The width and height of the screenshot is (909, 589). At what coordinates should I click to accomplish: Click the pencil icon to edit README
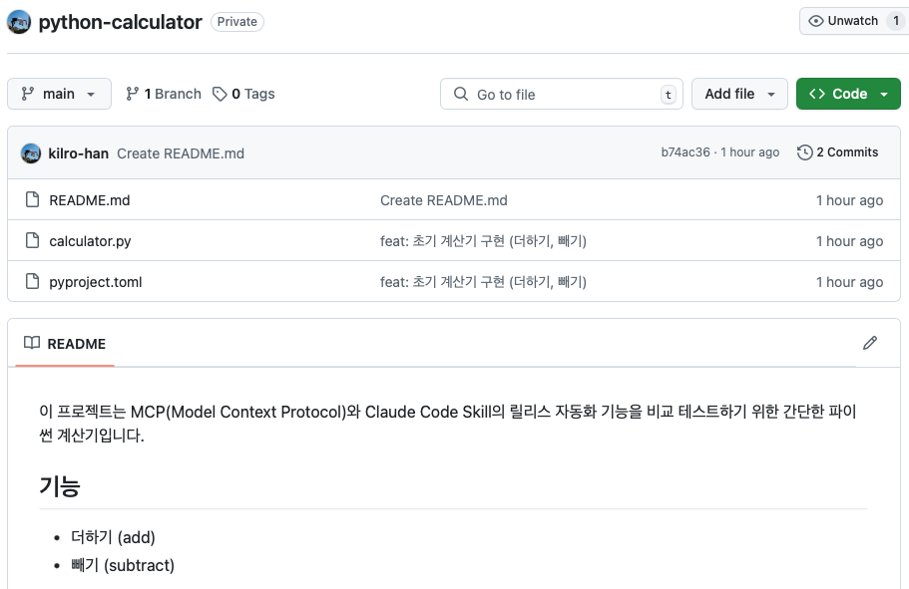(x=869, y=343)
